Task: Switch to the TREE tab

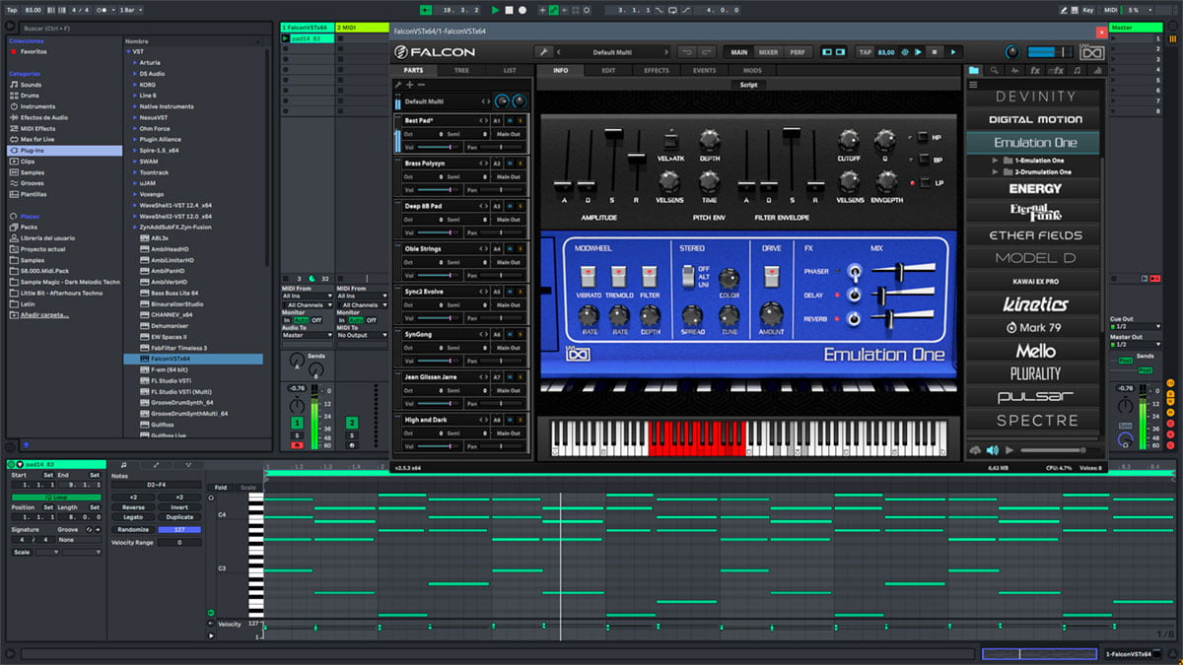Action: coord(461,71)
